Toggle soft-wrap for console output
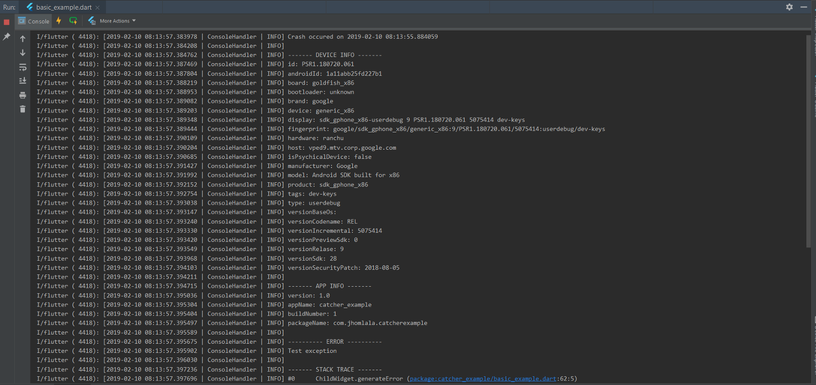The image size is (816, 385). pos(22,67)
